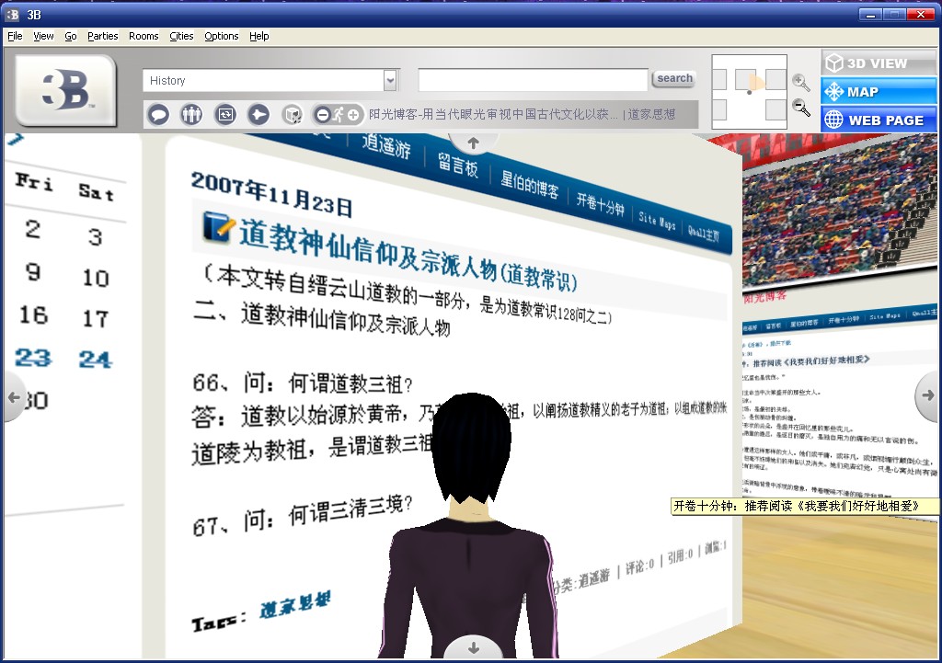Open the Rooms menu
The width and height of the screenshot is (942, 663).
click(144, 36)
